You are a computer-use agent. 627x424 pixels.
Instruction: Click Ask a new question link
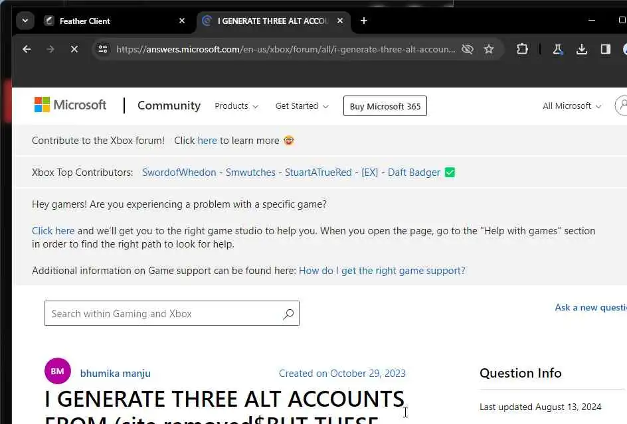tap(590, 307)
